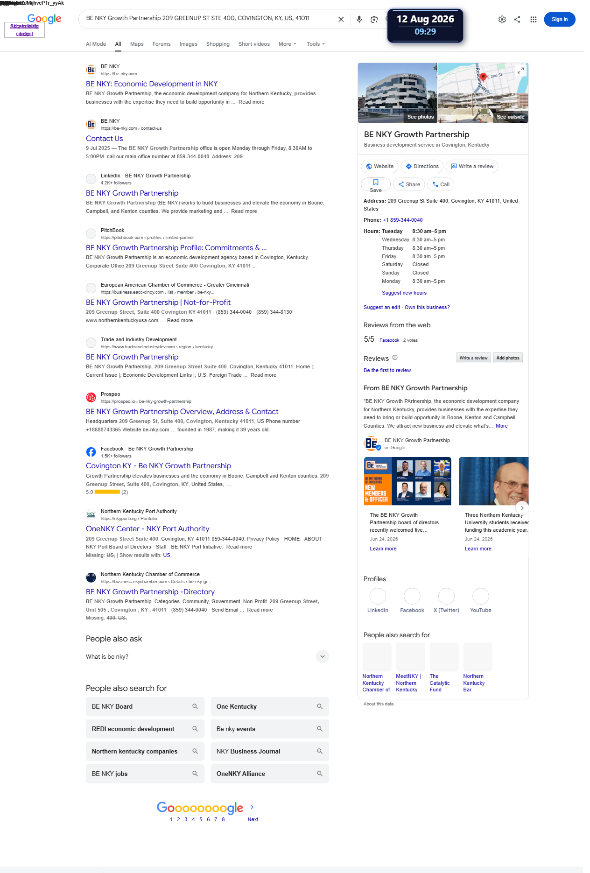
Task: Open Google apps grid icon
Action: 533,19
